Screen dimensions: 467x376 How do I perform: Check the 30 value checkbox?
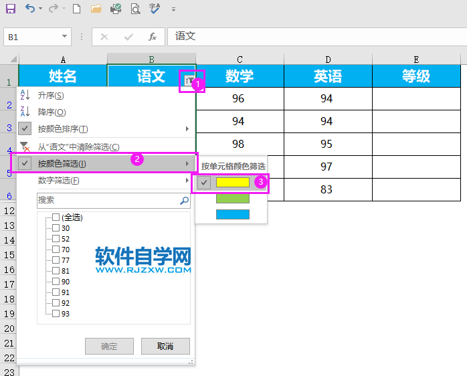pos(56,228)
